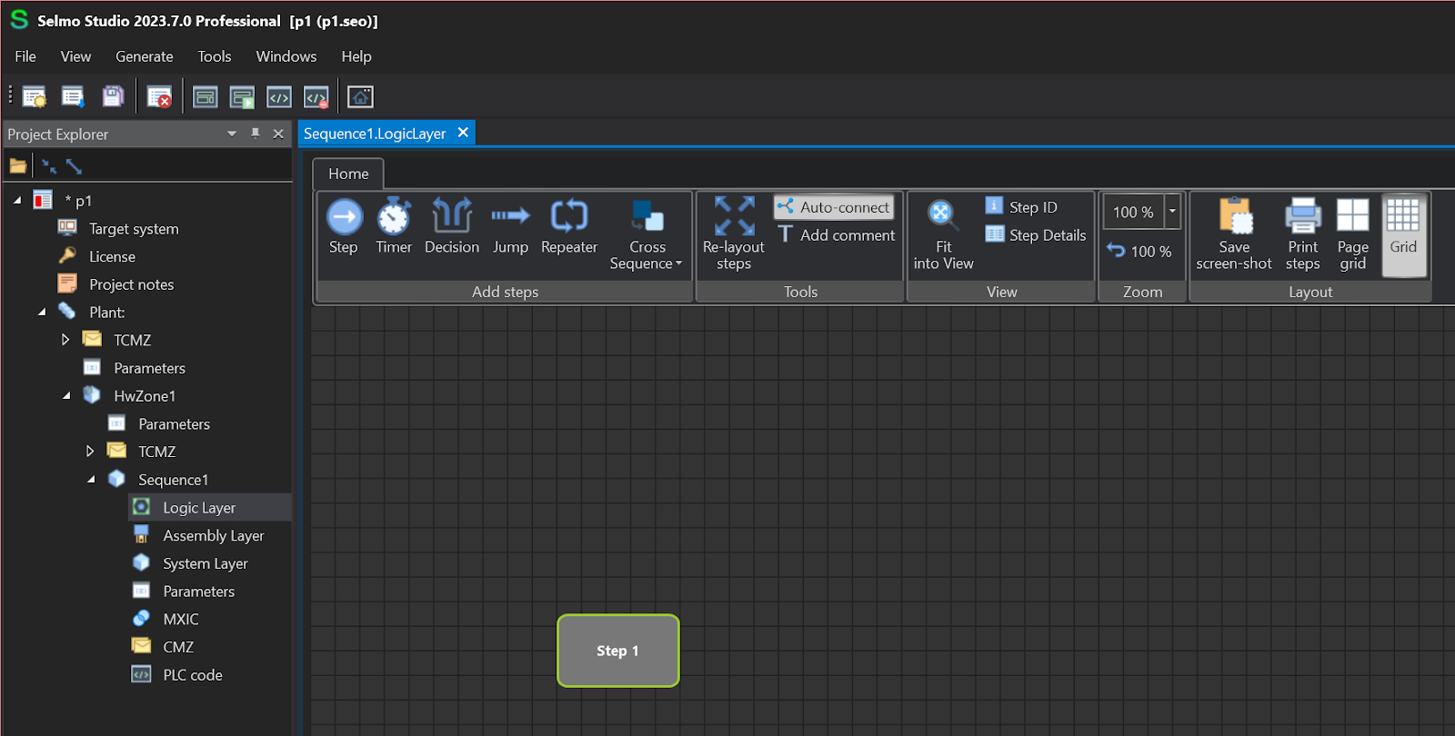
Task: Open the zoom percentage dropdown arrow
Action: pos(1172,211)
